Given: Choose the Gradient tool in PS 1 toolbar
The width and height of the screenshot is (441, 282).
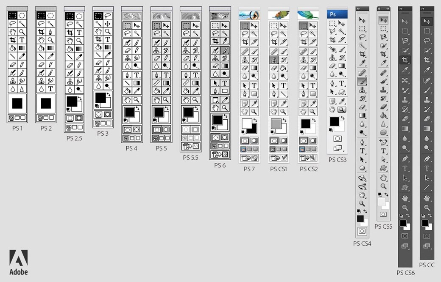Looking at the screenshot, I should point(22,48).
